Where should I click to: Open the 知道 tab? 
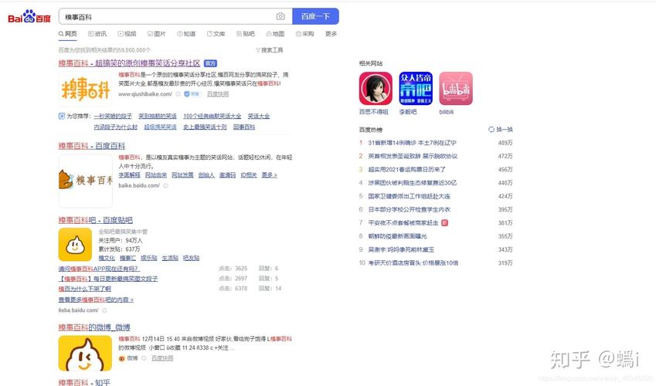[186, 34]
